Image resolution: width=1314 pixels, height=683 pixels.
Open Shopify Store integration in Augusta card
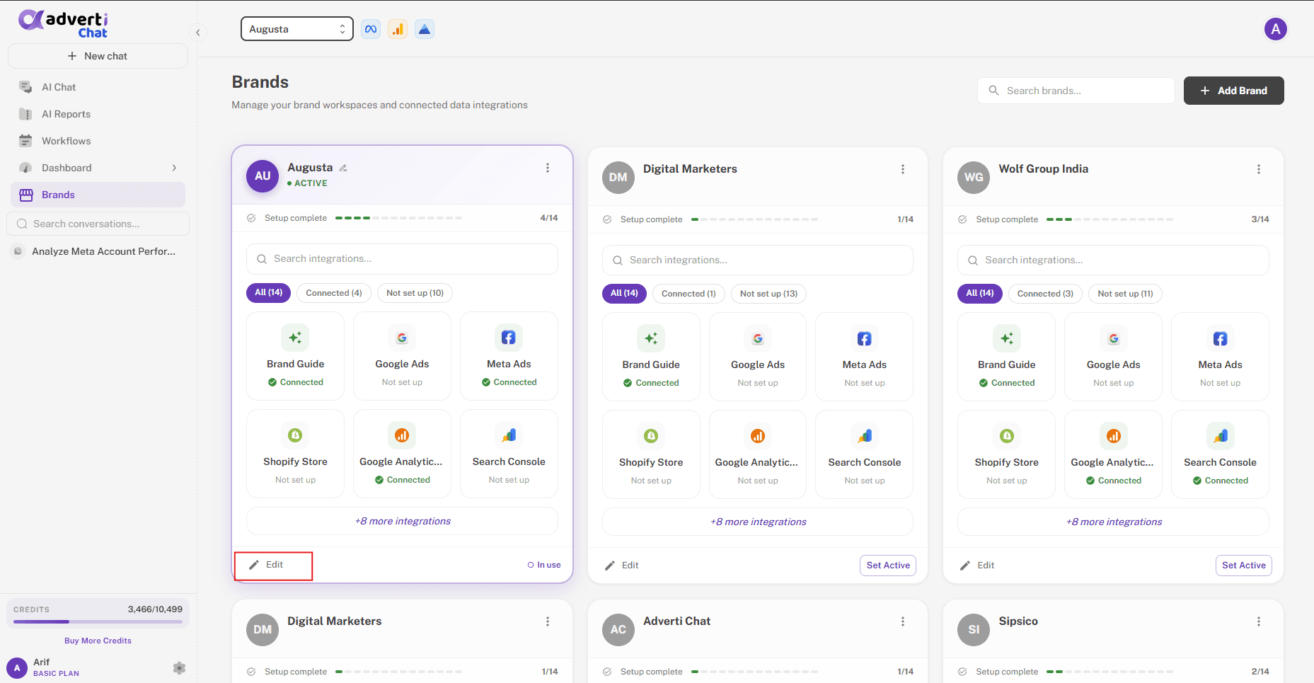(x=295, y=454)
